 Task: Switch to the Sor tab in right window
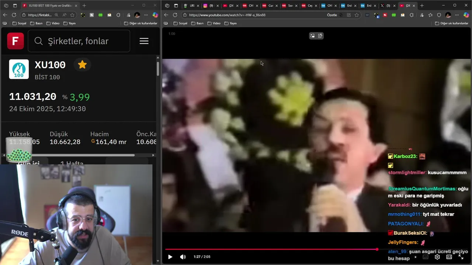(289, 6)
